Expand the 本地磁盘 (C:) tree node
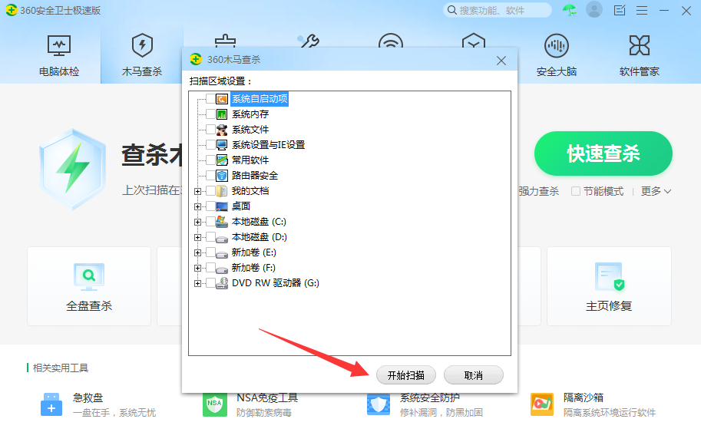 click(x=197, y=222)
